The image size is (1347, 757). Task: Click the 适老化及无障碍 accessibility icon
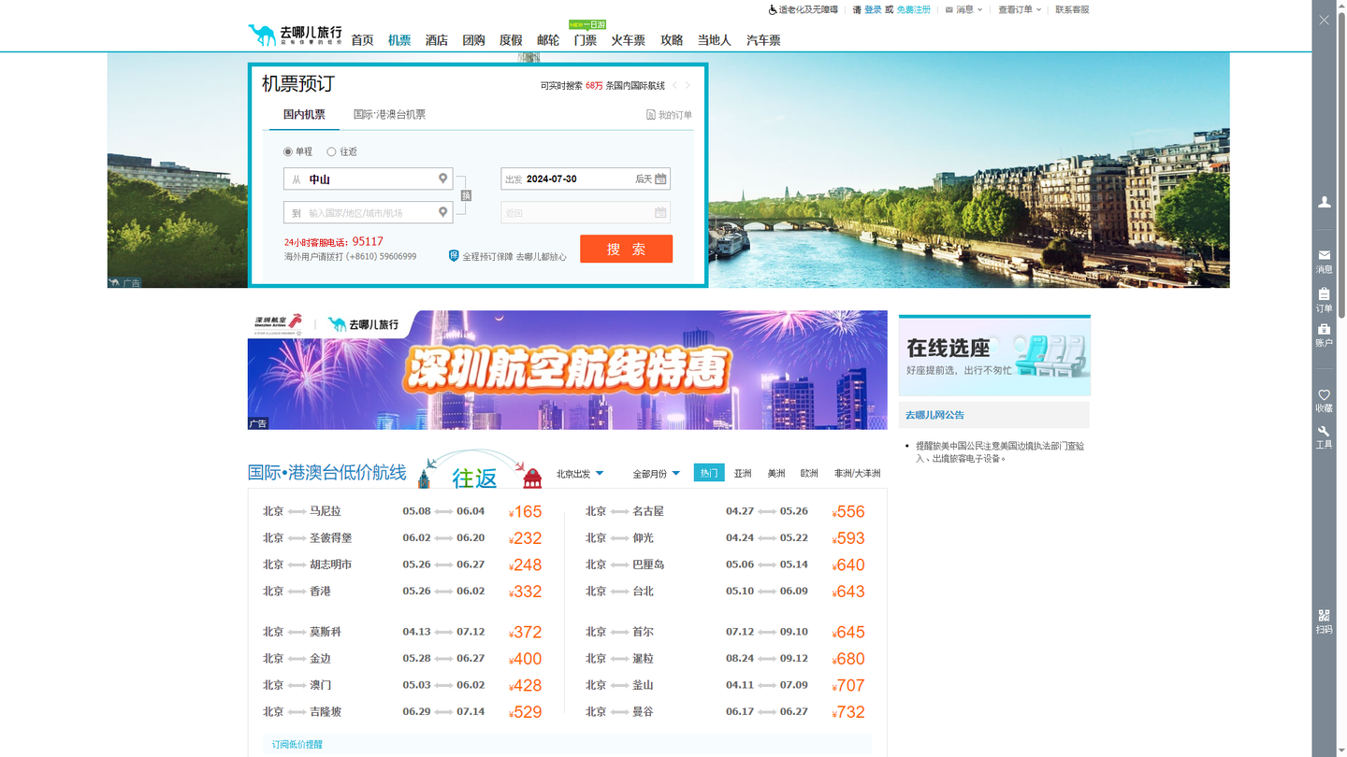pyautogui.click(x=773, y=9)
